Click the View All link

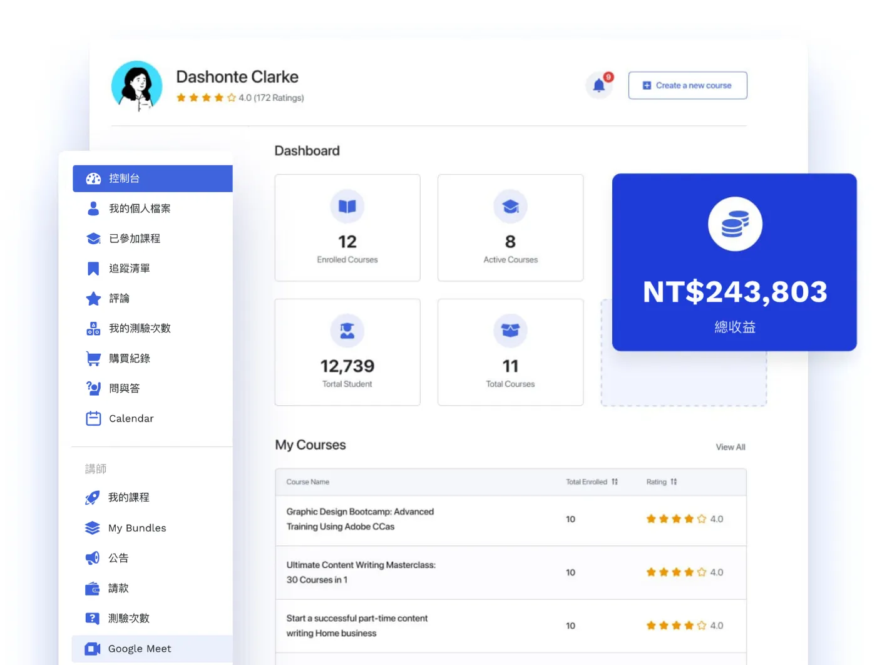(731, 447)
